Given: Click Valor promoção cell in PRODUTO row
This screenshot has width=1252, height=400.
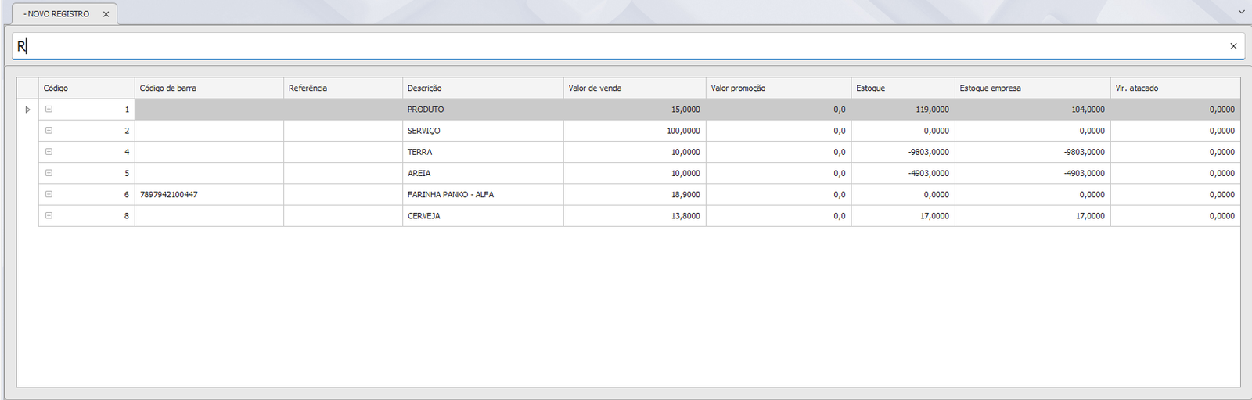Looking at the screenshot, I should (x=779, y=110).
